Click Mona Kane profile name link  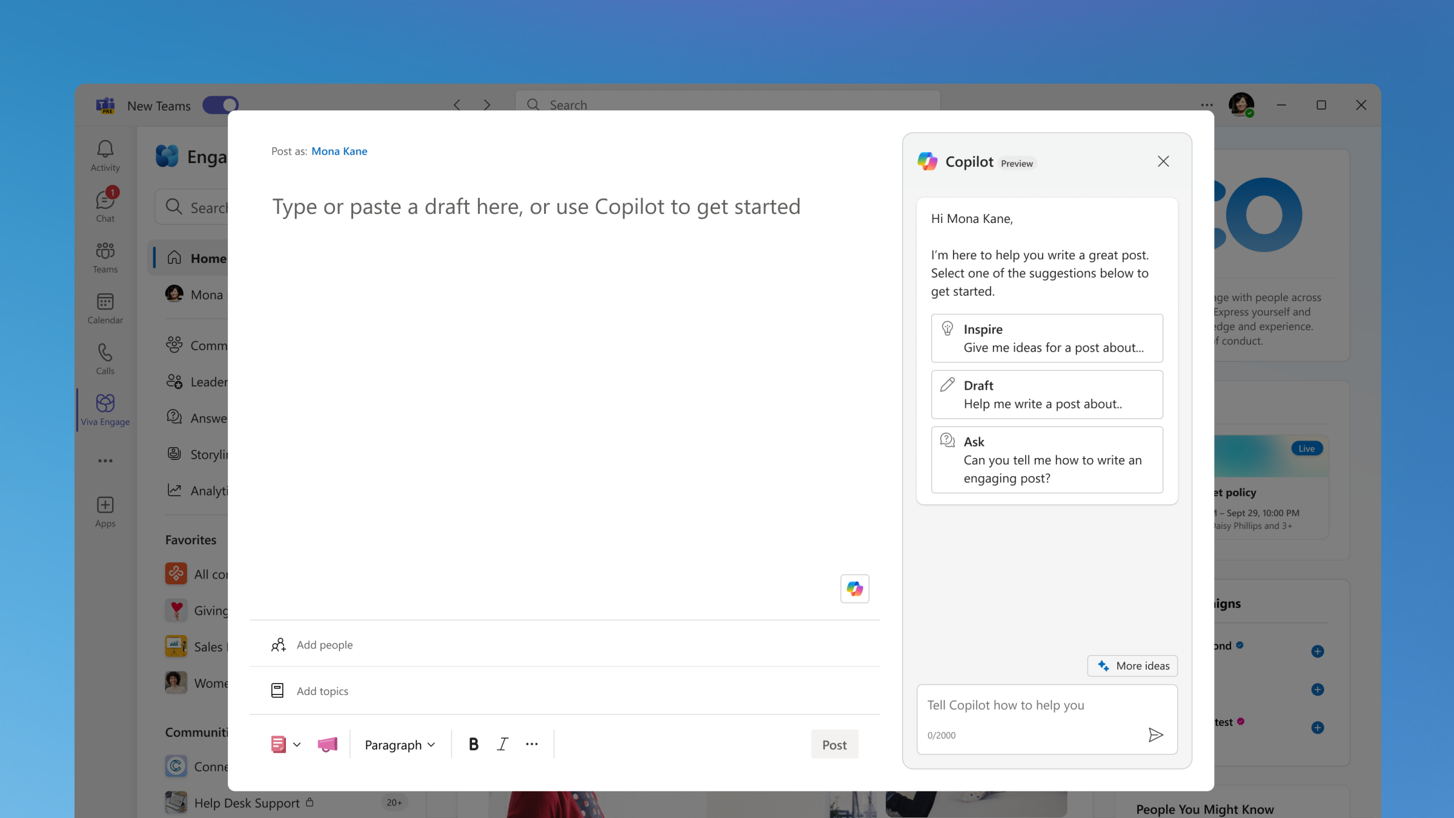[339, 151]
